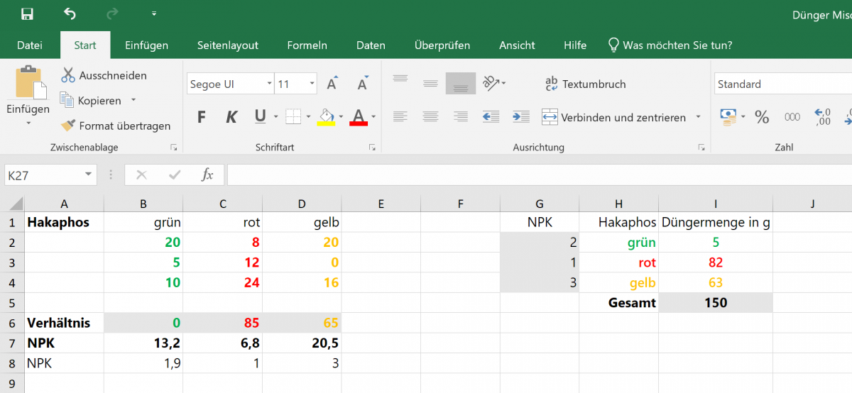Decrease font size with small A
Viewport: 852px width, 393px height.
(362, 84)
